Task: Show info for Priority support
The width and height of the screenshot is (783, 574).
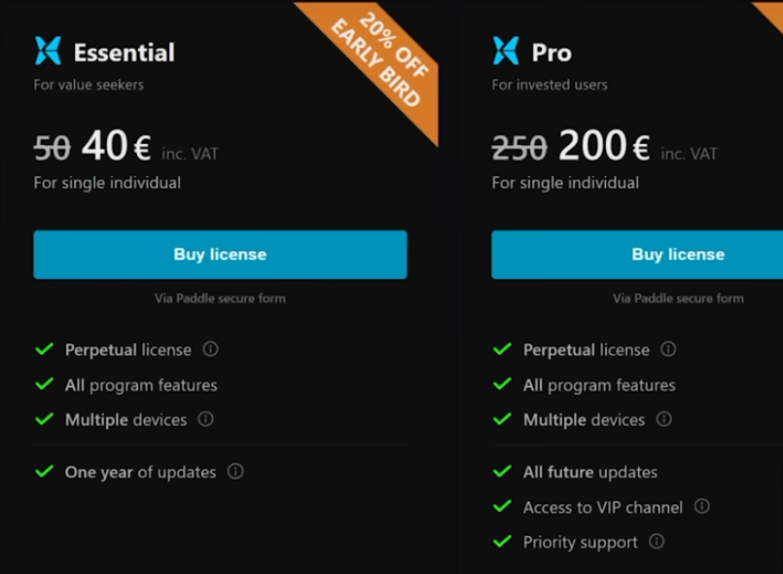Action: point(657,542)
